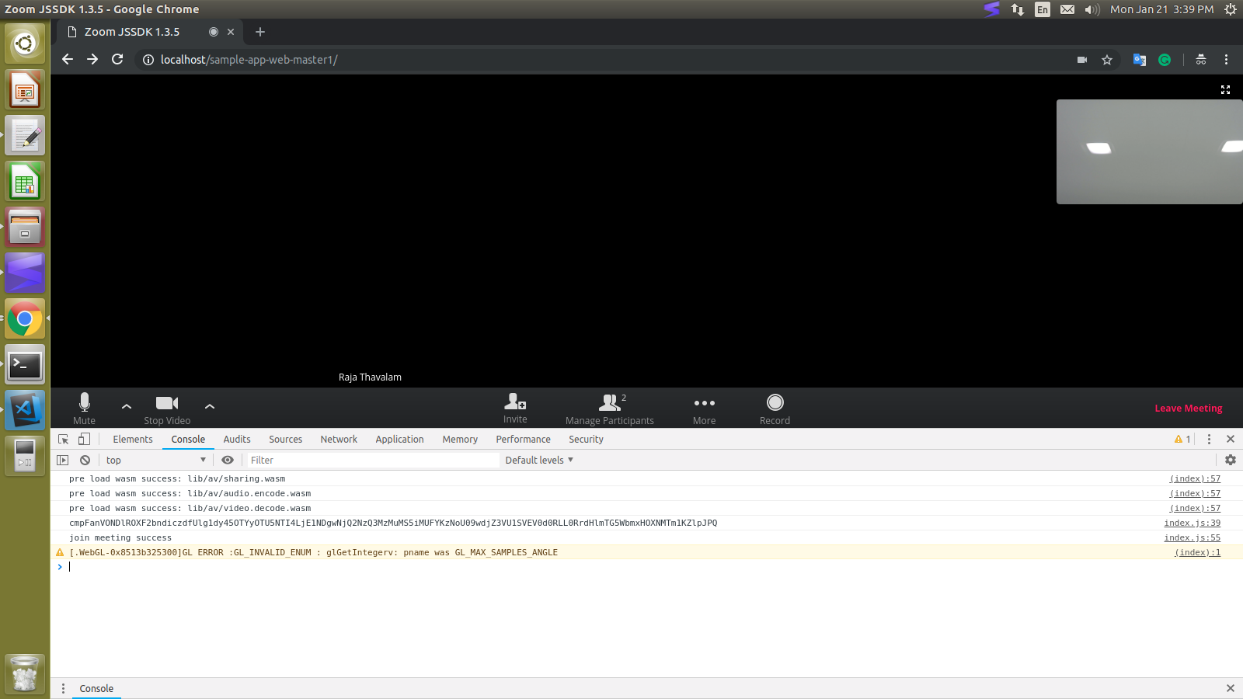Reload the localhost page
This screenshot has width=1243, height=699.
[117, 60]
